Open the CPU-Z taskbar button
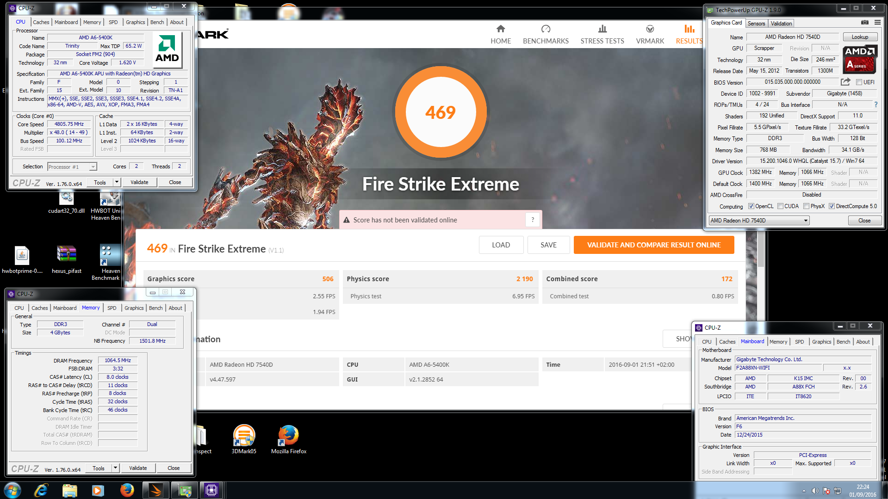The width and height of the screenshot is (888, 499). [x=211, y=490]
